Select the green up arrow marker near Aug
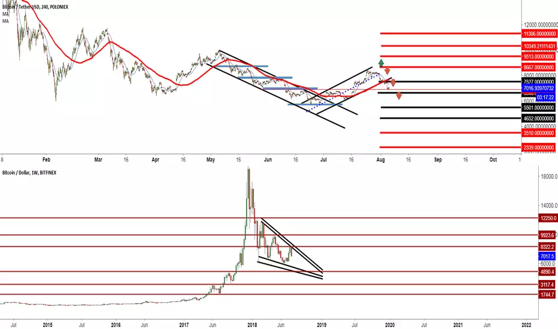 [381, 63]
